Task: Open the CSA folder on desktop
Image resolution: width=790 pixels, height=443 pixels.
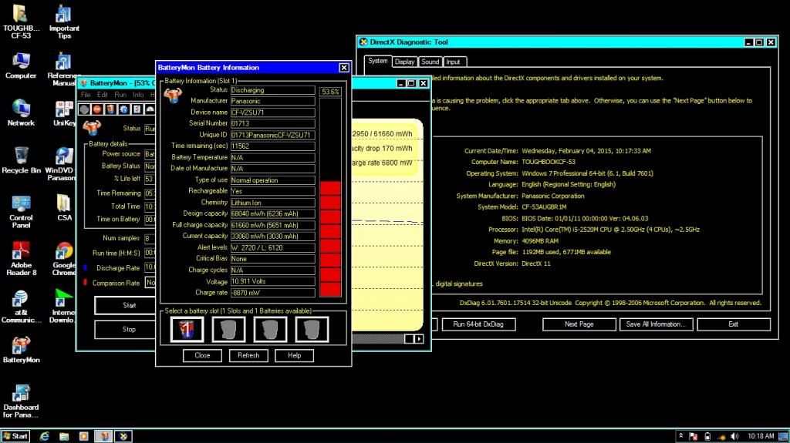Action: pyautogui.click(x=64, y=207)
